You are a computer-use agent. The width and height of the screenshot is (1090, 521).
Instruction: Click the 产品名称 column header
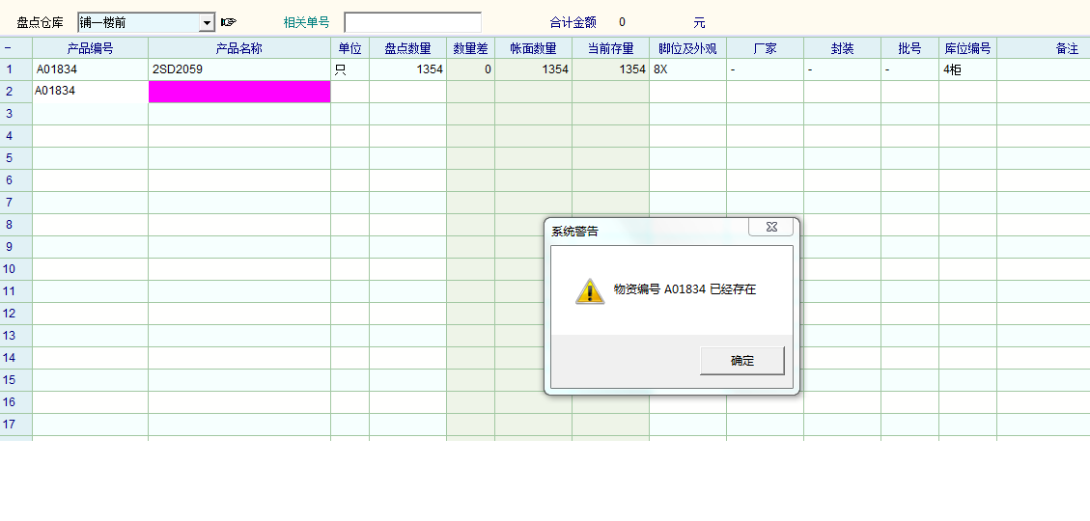coord(239,48)
